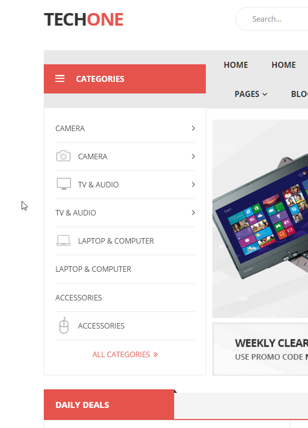Open the All Categories link

point(125,355)
